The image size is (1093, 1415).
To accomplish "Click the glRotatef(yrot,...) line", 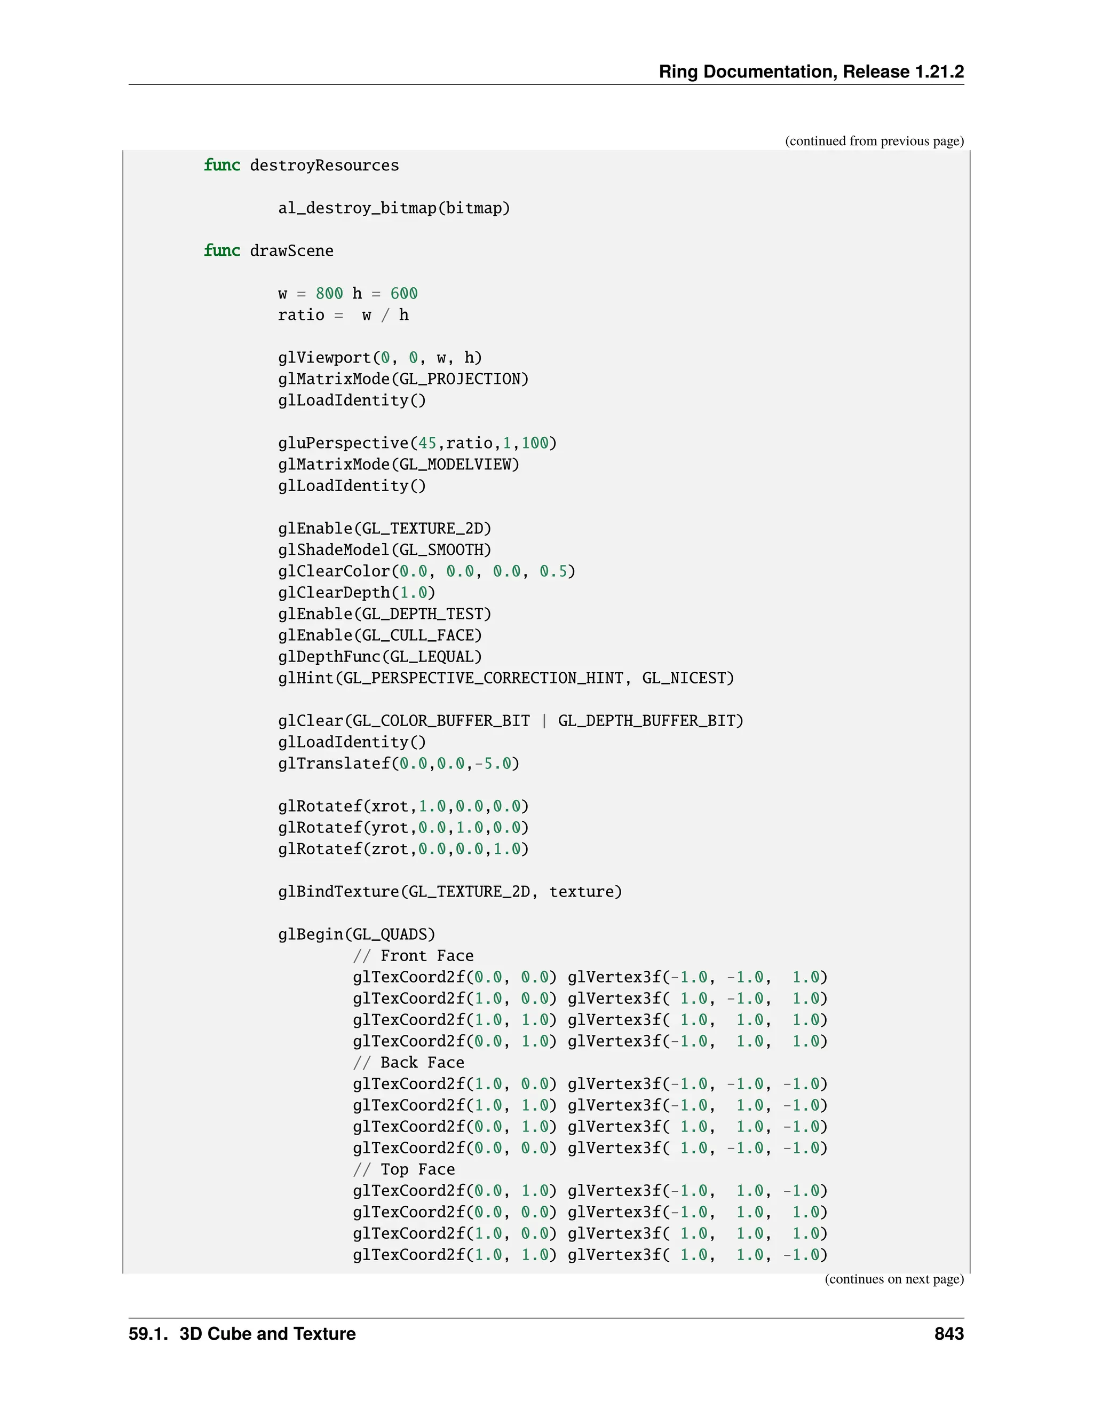I will click(403, 828).
